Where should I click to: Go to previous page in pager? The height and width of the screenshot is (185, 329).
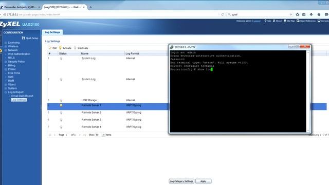coord(55,135)
